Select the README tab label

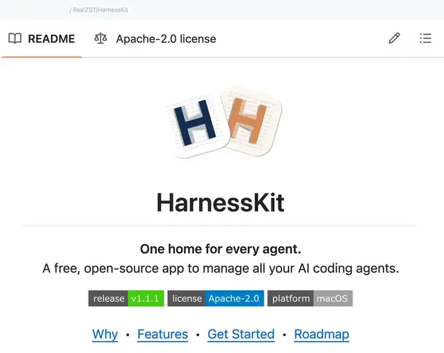51,39
